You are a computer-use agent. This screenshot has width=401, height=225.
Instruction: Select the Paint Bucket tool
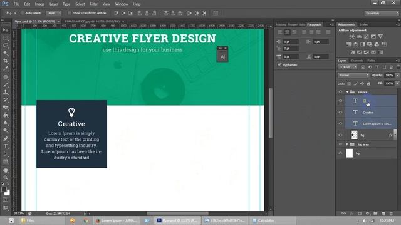click(x=6, y=115)
